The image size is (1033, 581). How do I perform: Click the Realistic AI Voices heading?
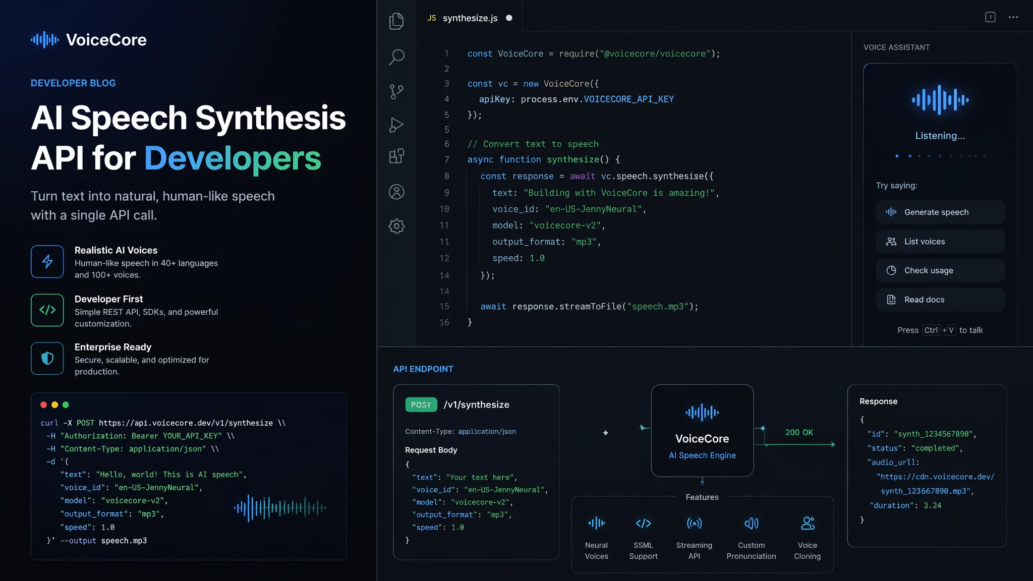[x=116, y=250]
